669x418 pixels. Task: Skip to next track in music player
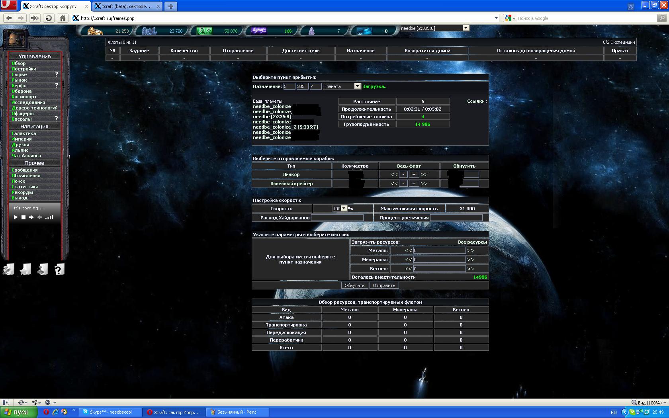click(x=31, y=217)
